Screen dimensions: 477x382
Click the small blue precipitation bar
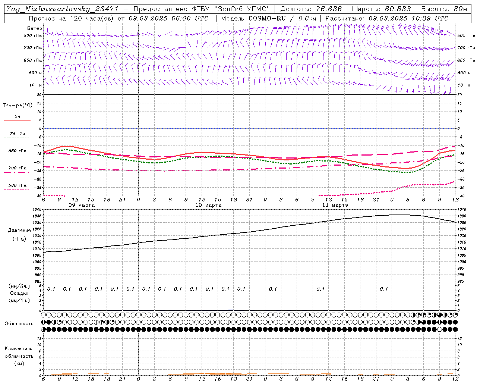[x=231, y=310]
